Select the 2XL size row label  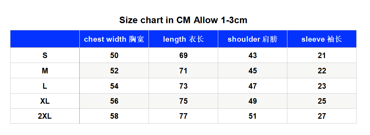[x=45, y=116]
